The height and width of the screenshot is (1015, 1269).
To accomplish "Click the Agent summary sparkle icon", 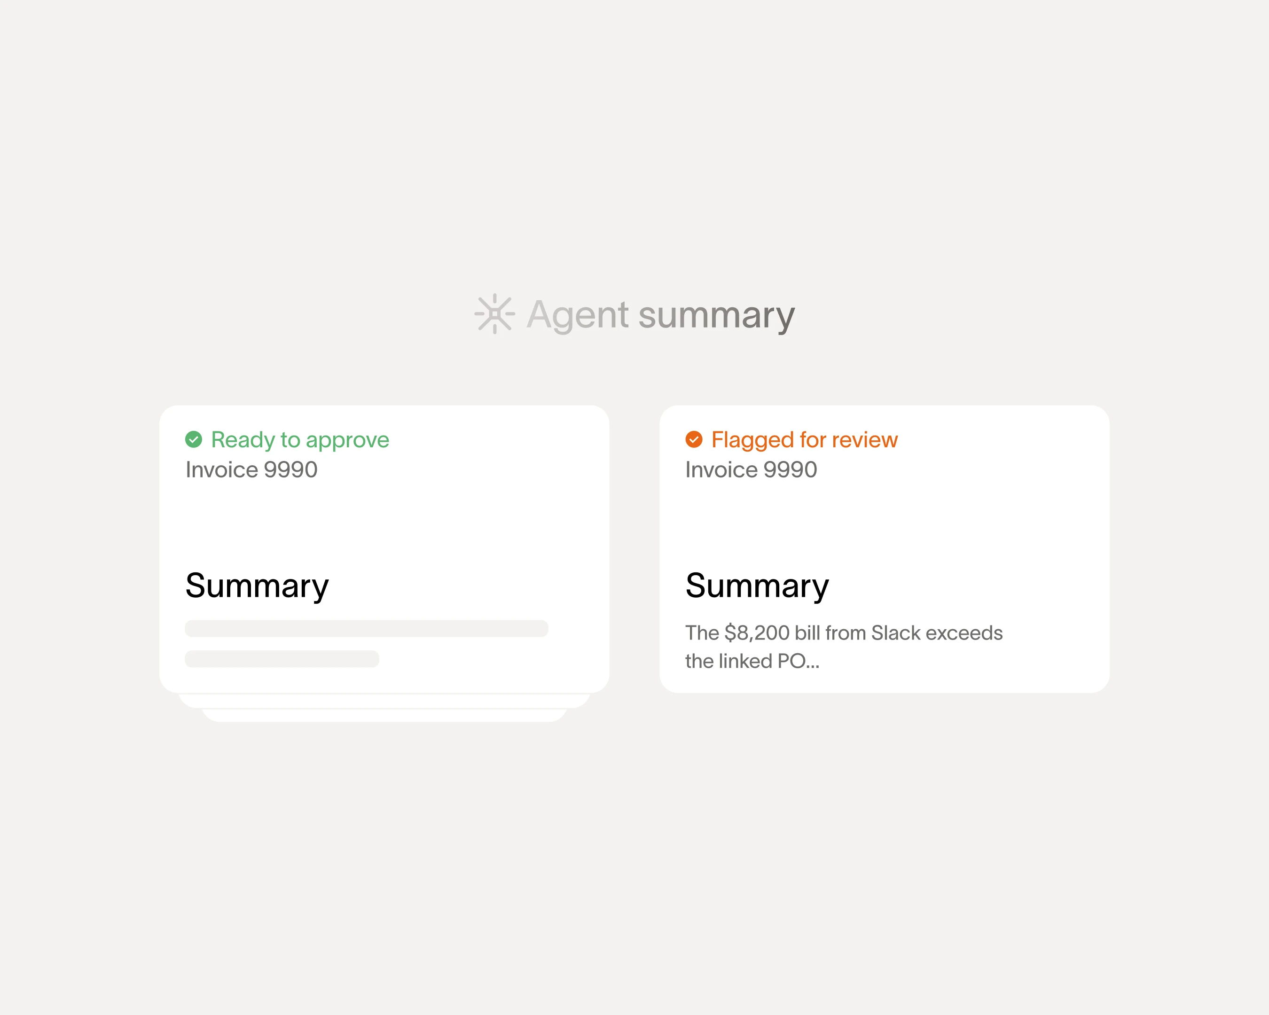I will [x=494, y=313].
